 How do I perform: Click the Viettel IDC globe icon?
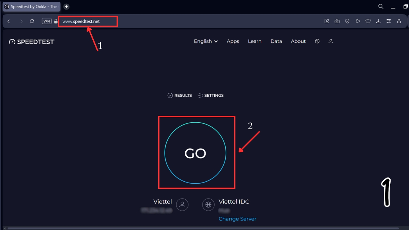pos(208,205)
